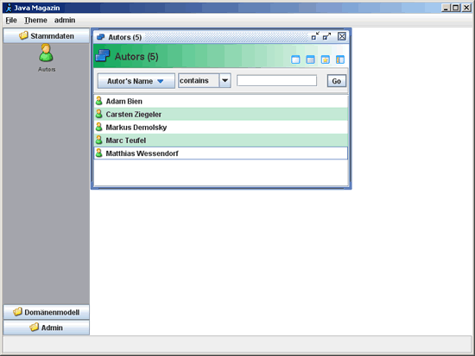Collapse the Stammdaten section header
Viewport: 475px width, 356px height.
(x=47, y=35)
